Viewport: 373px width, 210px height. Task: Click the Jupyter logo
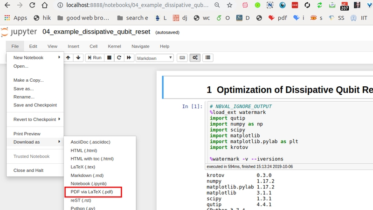(x=19, y=32)
